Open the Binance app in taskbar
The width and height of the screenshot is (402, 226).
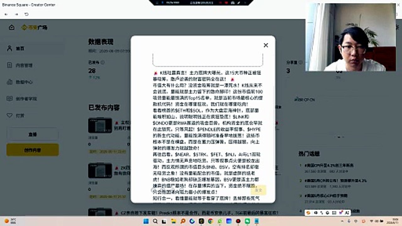pyautogui.click(x=201, y=221)
